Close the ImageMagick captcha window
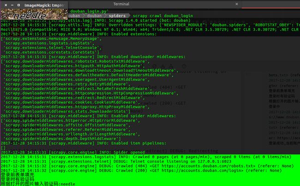300x186 pixels. coord(6,5)
